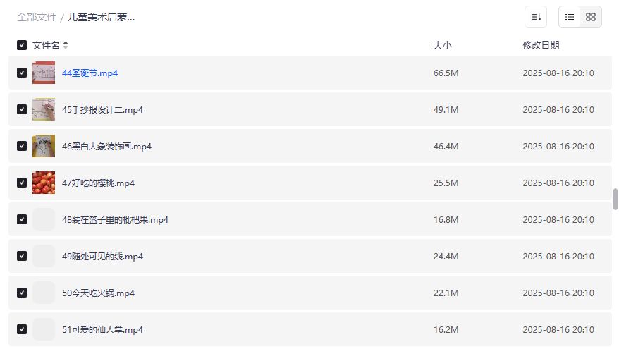Open the file 44圣诞节.mp4

pyautogui.click(x=90, y=73)
